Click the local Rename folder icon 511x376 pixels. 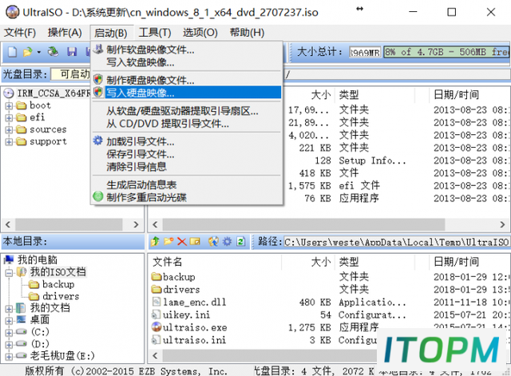[195, 241]
